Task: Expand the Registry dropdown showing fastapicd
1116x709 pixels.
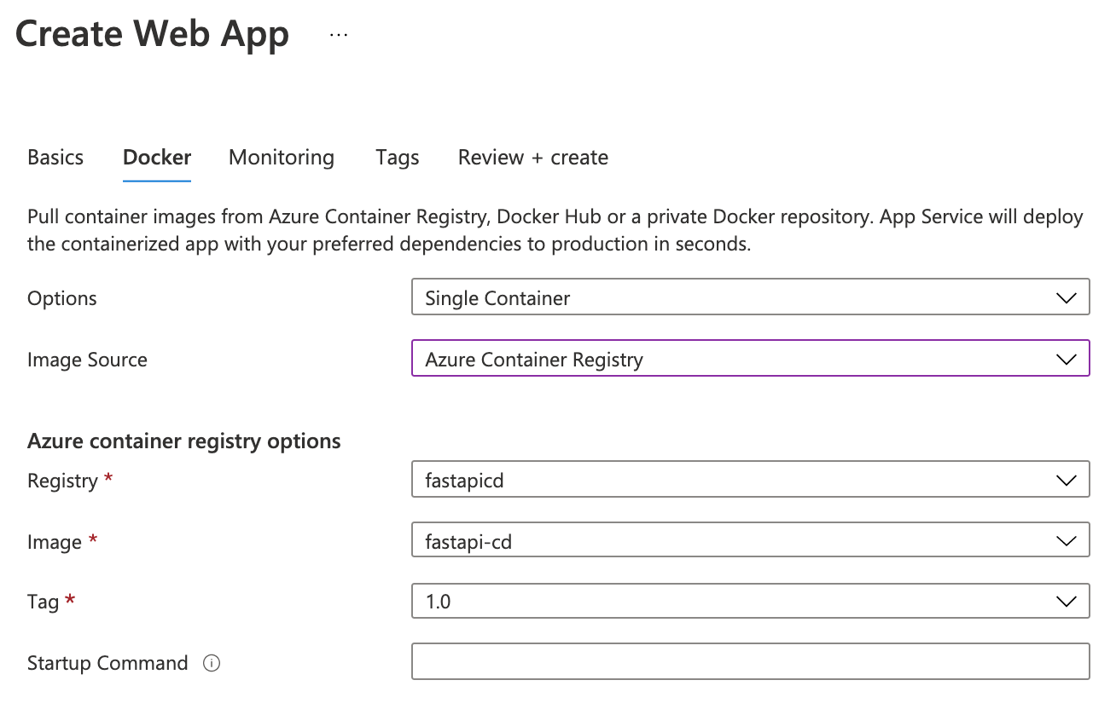Action: point(749,480)
